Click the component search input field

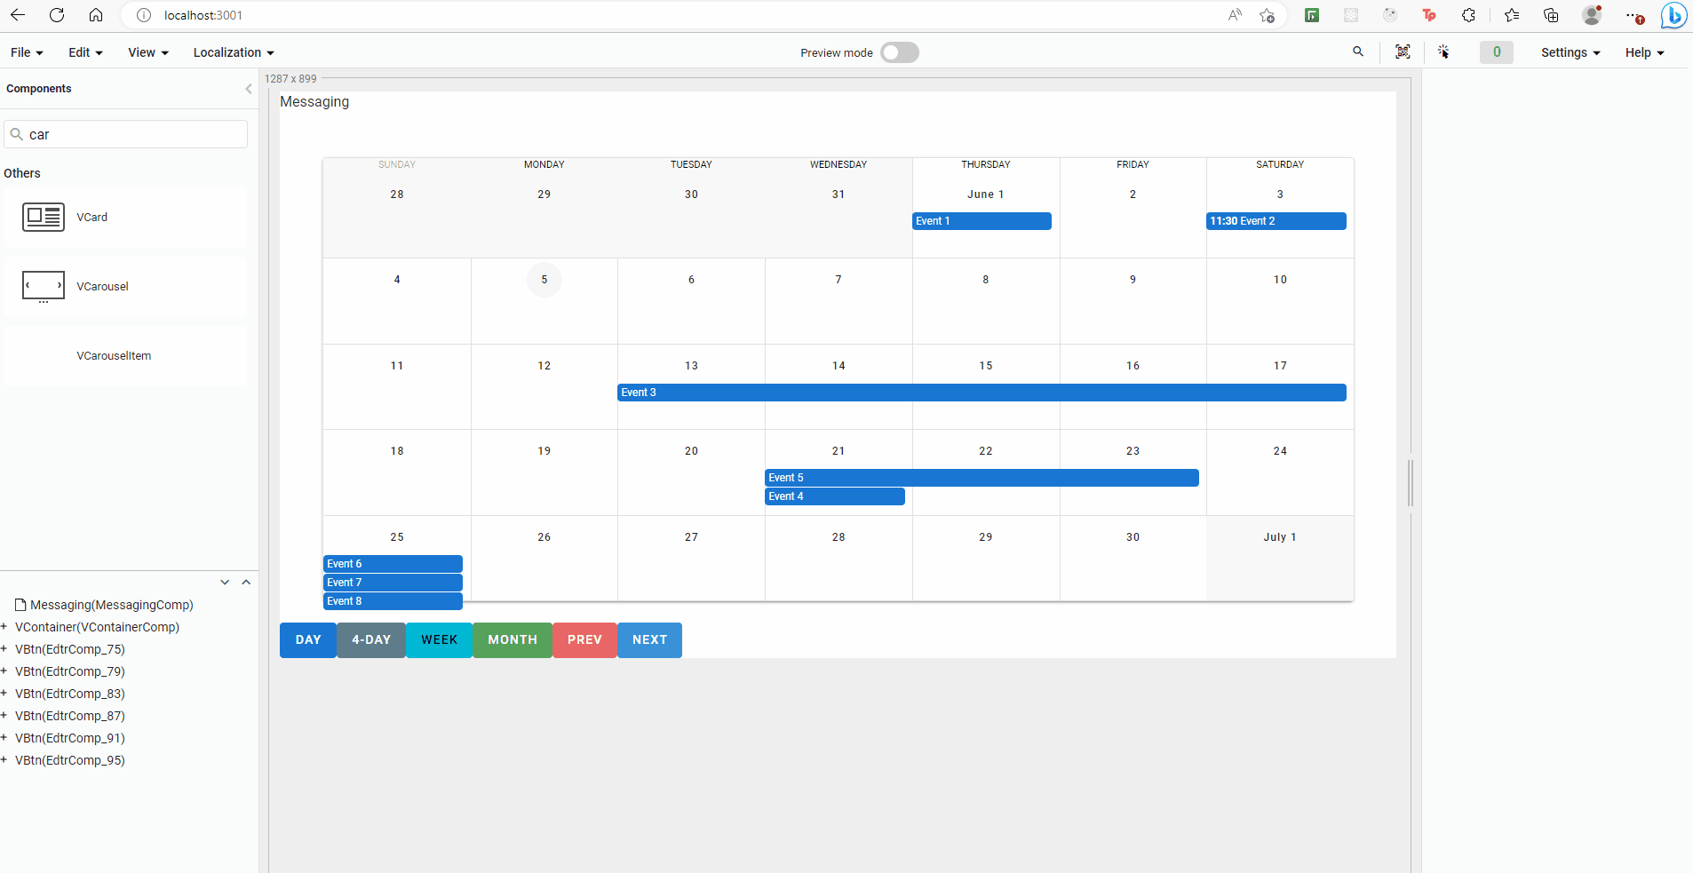click(133, 134)
